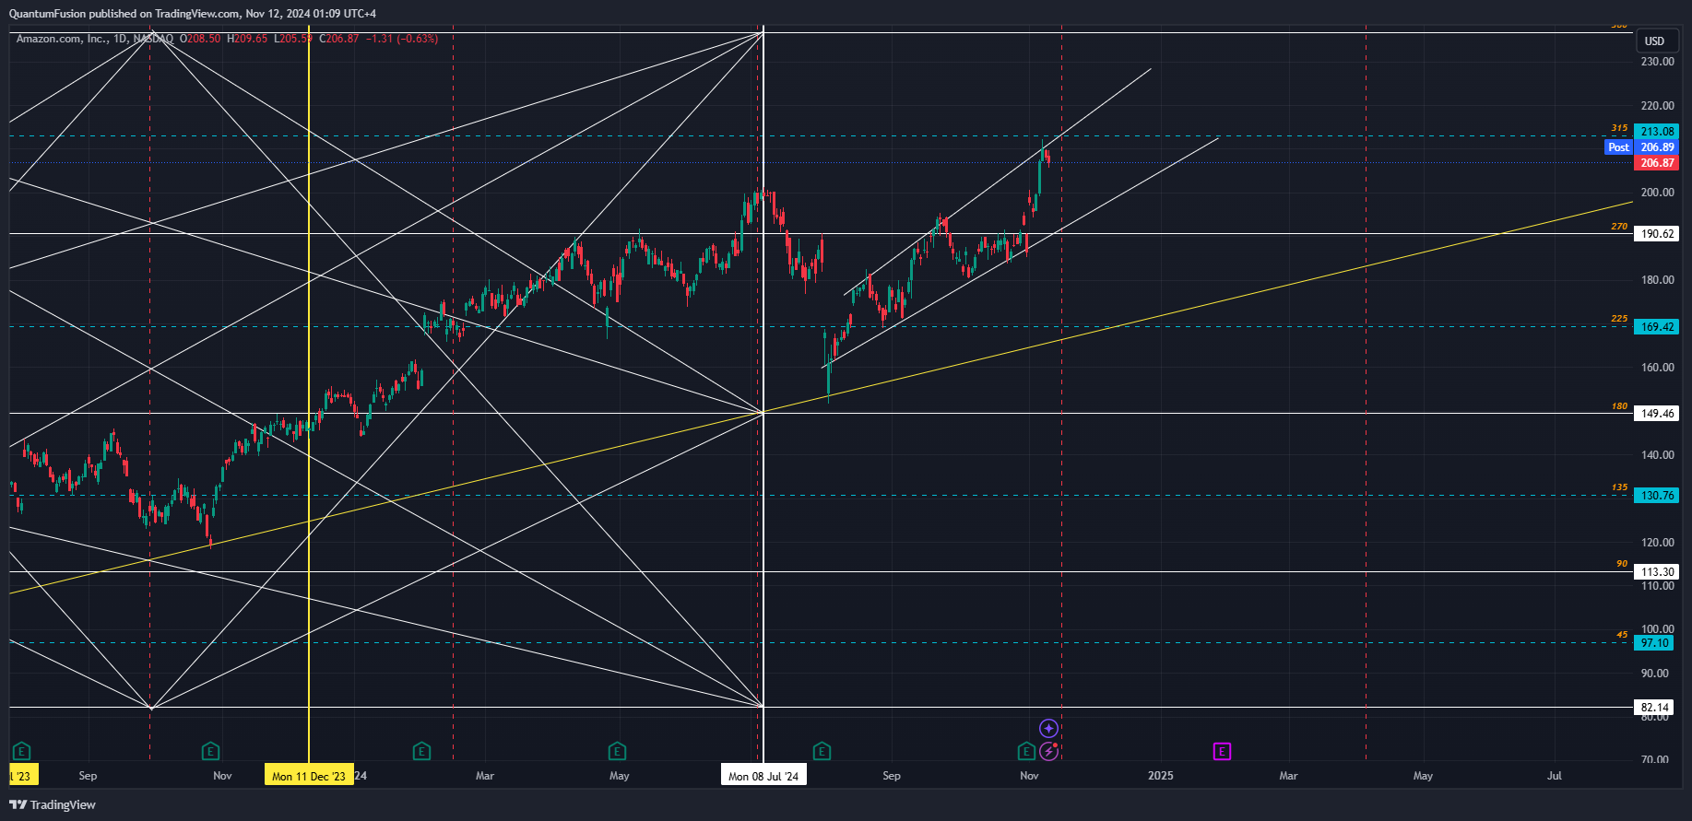This screenshot has width=1692, height=821.
Task: Open the earnings marker between Jul '24 and Sep
Action: (x=822, y=752)
